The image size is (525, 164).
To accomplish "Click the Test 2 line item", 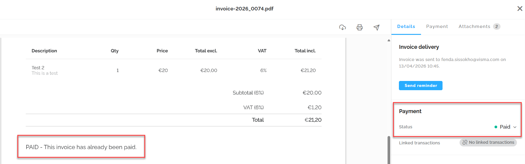I will coord(38,68).
